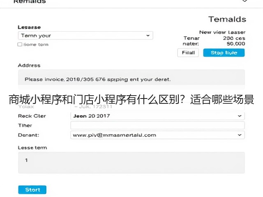Click the blue "Stop liule" button
The height and width of the screenshot is (197, 263).
[224, 53]
